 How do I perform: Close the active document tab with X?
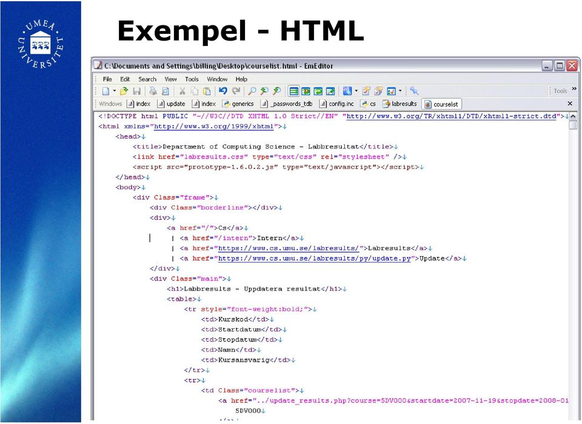pos(570,104)
